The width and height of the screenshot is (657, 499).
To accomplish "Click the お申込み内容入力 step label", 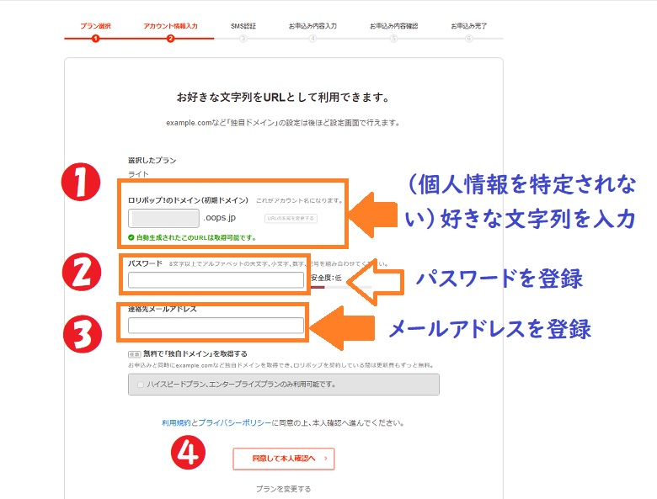I will click(312, 26).
